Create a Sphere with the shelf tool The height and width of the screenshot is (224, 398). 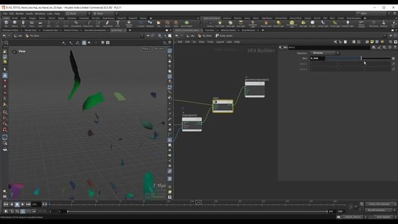(15, 24)
